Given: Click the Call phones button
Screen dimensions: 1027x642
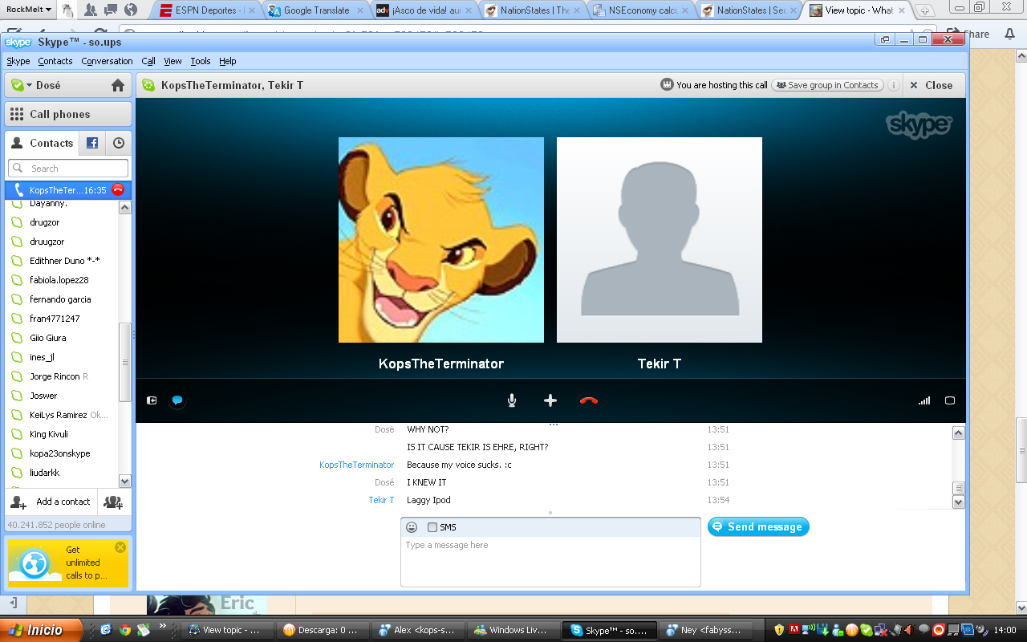Looking at the screenshot, I should point(68,114).
